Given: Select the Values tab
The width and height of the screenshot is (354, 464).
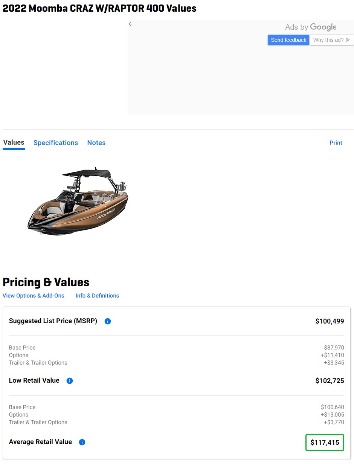Looking at the screenshot, I should point(14,142).
